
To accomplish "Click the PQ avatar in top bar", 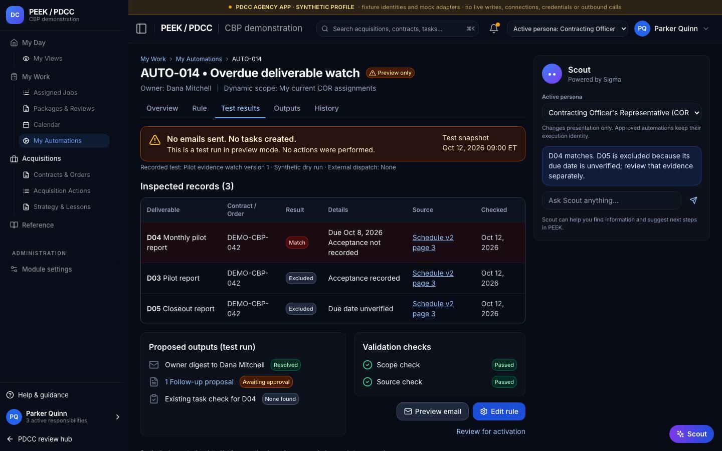I will pyautogui.click(x=642, y=29).
